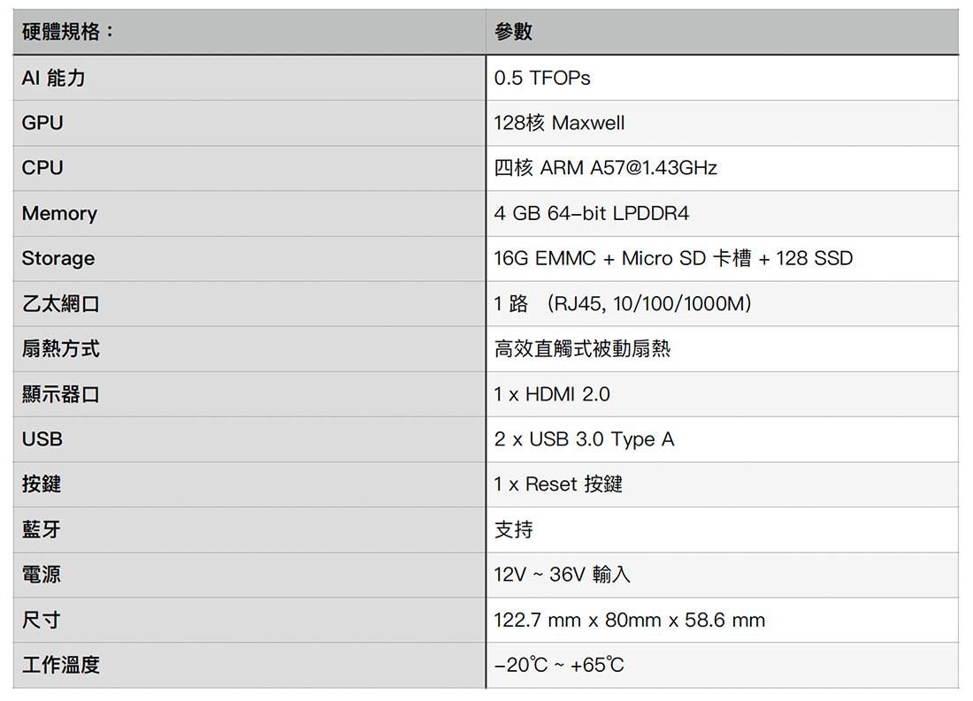Click the Storage row label
The width and height of the screenshot is (973, 701).
57,259
